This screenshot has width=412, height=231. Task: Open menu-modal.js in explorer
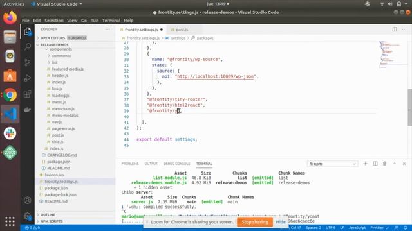point(65,116)
